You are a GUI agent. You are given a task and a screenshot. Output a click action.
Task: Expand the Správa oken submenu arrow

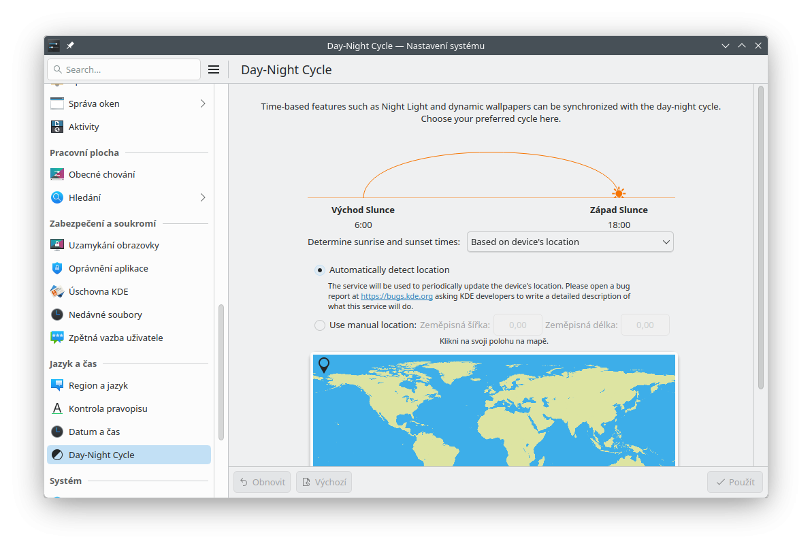coord(203,103)
